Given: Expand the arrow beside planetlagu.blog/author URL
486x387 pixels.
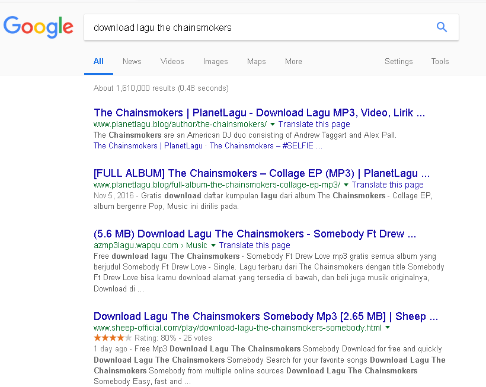Looking at the screenshot, I should pos(273,125).
